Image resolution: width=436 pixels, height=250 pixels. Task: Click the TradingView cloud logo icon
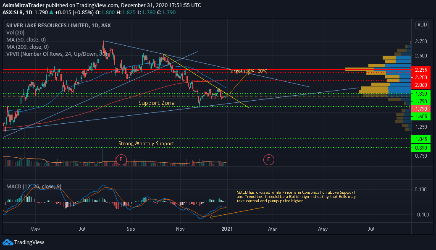click(x=8, y=242)
